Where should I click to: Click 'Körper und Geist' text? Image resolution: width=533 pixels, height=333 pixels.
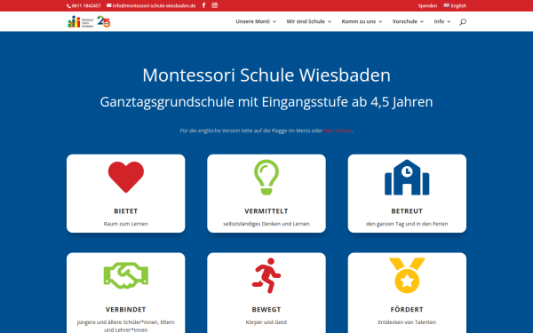click(x=266, y=322)
